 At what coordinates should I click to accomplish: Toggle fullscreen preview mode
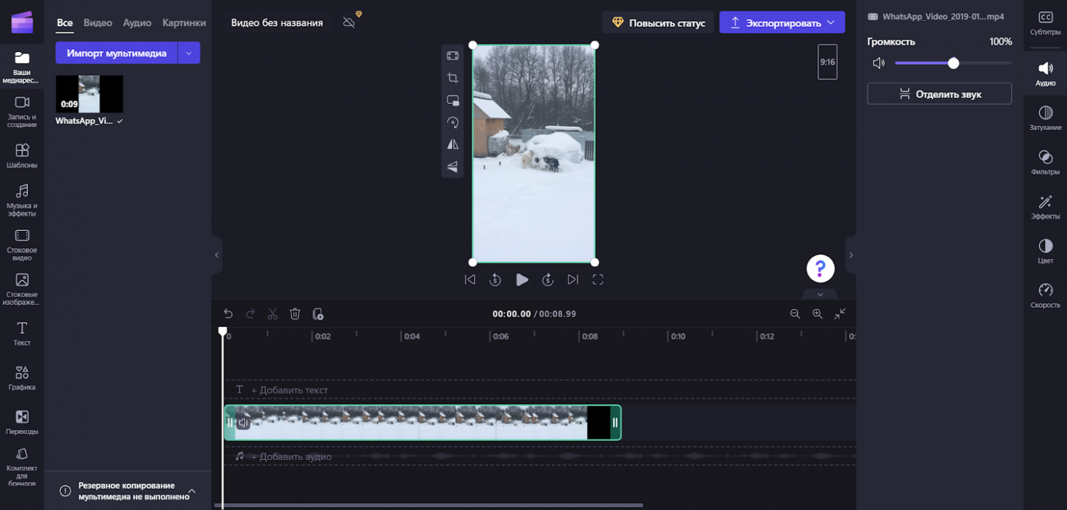point(598,280)
